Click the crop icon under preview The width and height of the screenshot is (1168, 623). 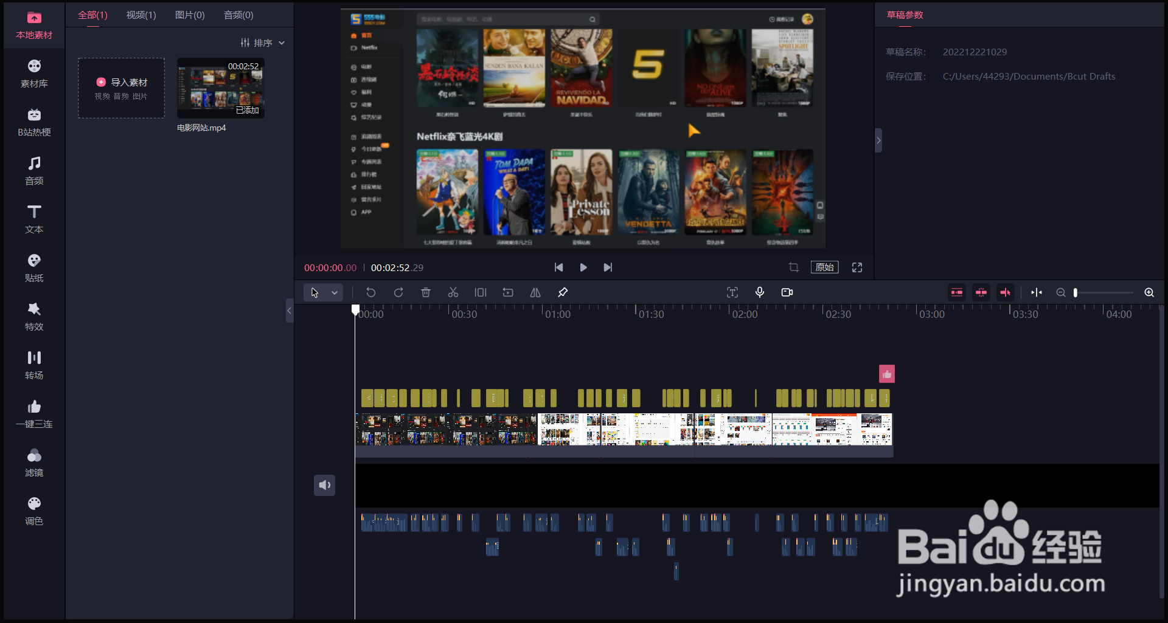794,267
